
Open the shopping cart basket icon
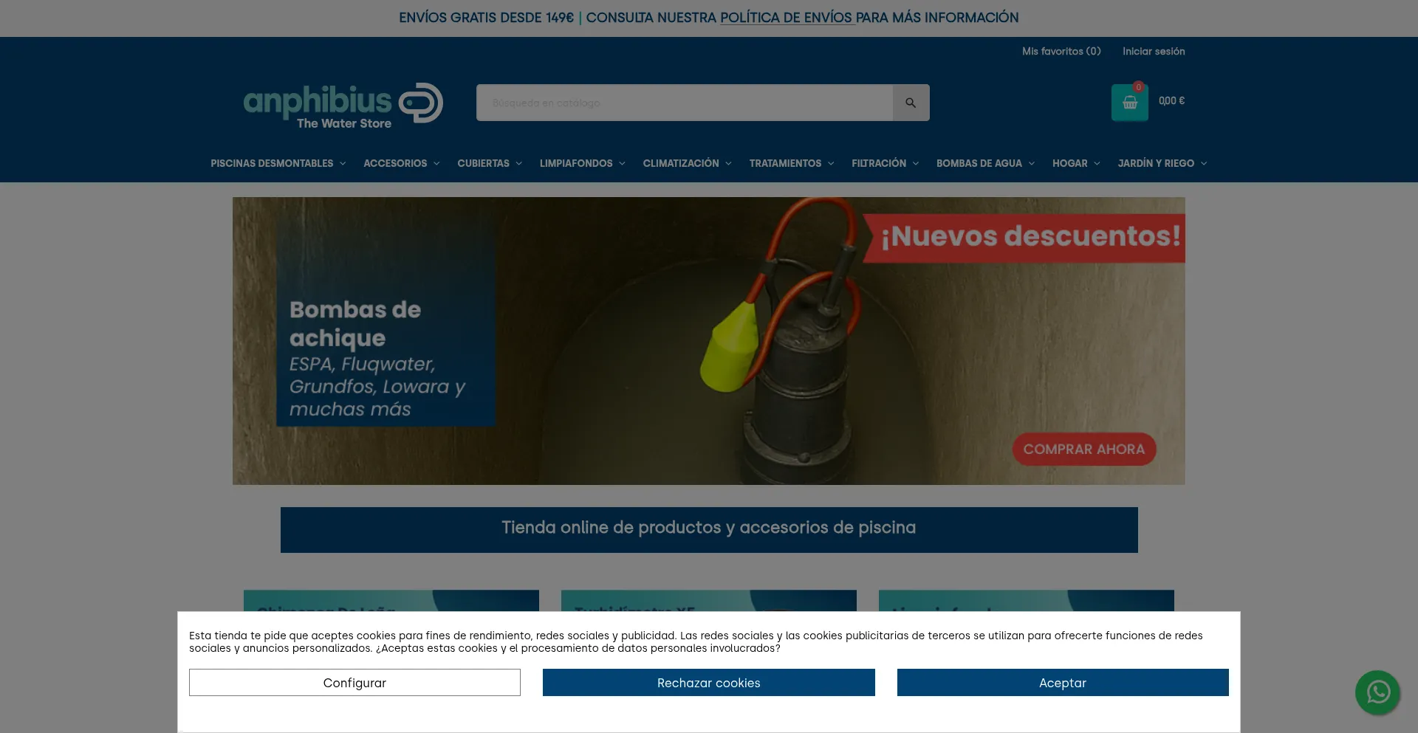click(x=1130, y=103)
